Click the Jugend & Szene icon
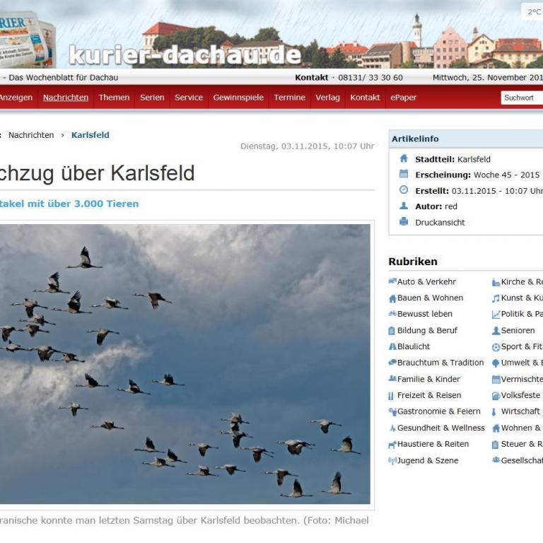 tap(392, 460)
